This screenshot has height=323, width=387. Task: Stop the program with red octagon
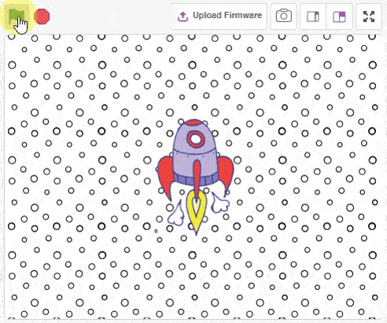(x=42, y=17)
